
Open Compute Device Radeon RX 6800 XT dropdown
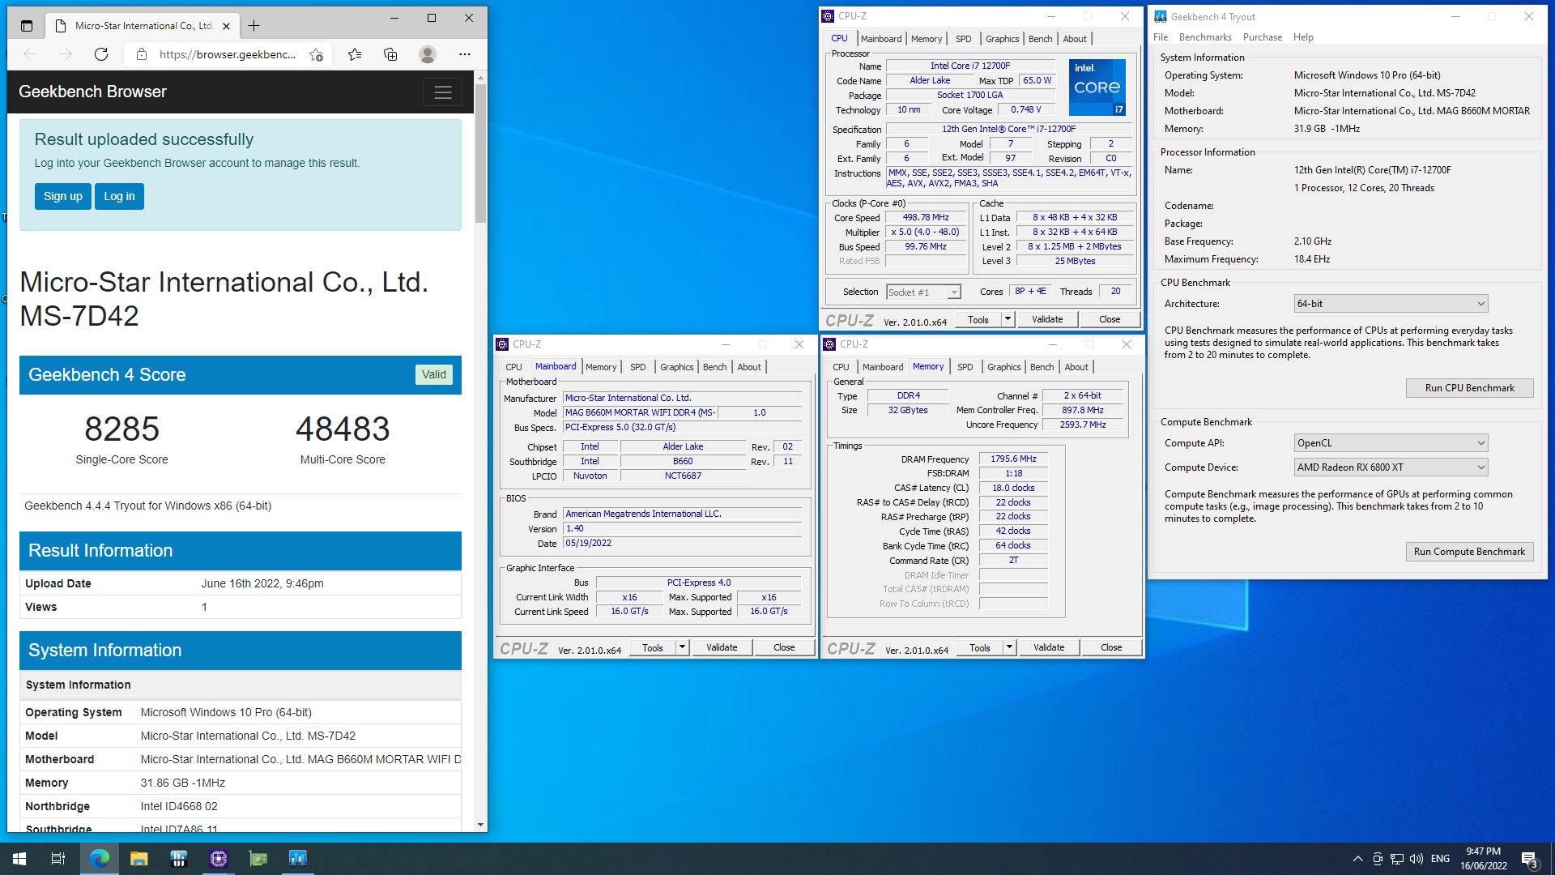click(1391, 467)
